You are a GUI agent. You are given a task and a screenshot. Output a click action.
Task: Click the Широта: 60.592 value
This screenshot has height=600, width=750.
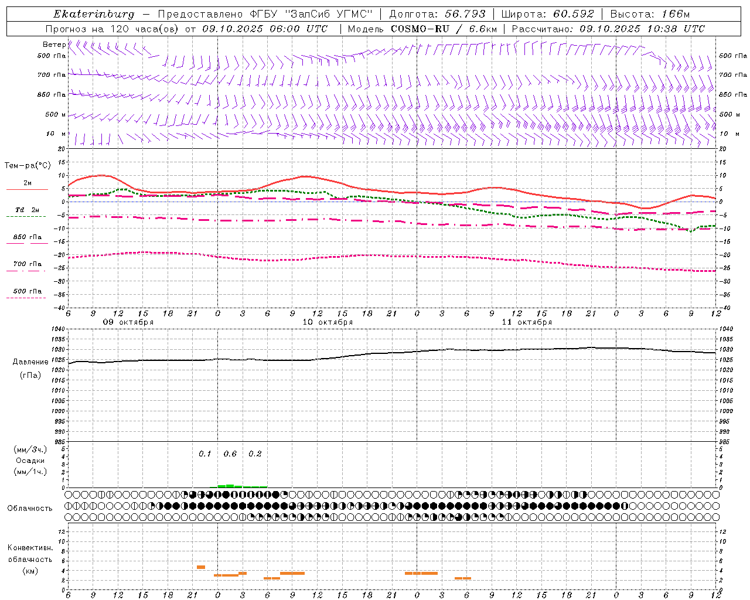pyautogui.click(x=547, y=14)
